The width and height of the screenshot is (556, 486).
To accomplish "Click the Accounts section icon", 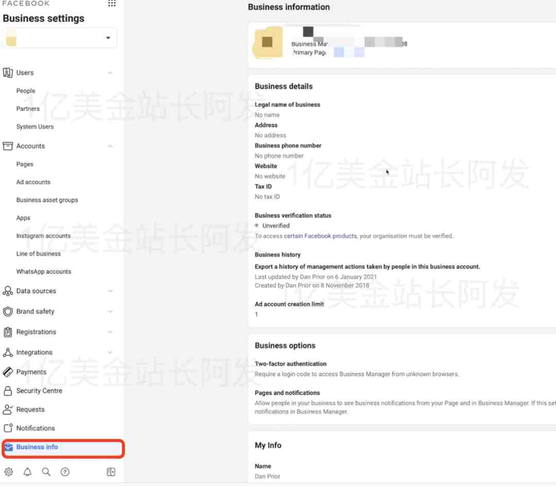I will pos(8,146).
